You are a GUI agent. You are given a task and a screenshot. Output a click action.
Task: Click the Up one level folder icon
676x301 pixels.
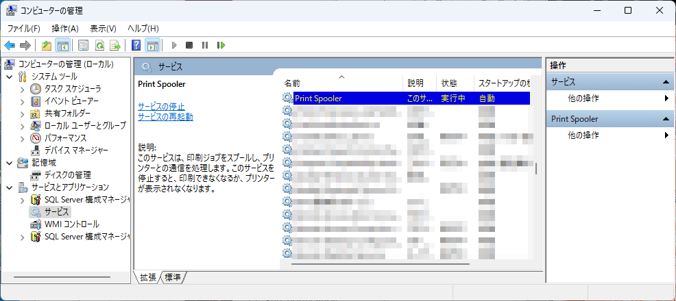(46, 45)
